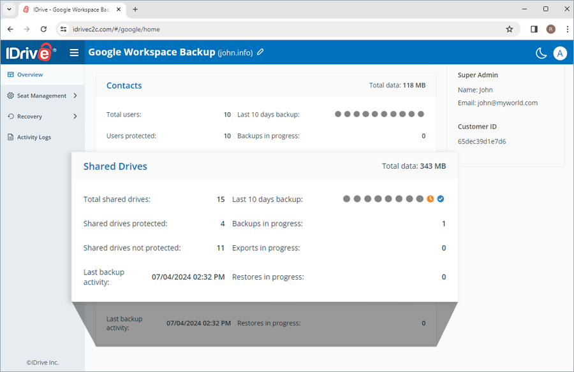
Task: Edit the backup name with the pencil icon
Action: click(x=260, y=52)
